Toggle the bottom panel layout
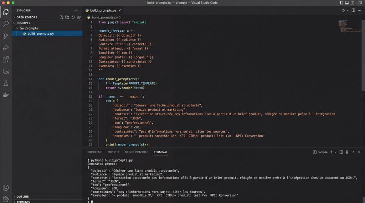The image size is (365, 203). click(347, 3)
